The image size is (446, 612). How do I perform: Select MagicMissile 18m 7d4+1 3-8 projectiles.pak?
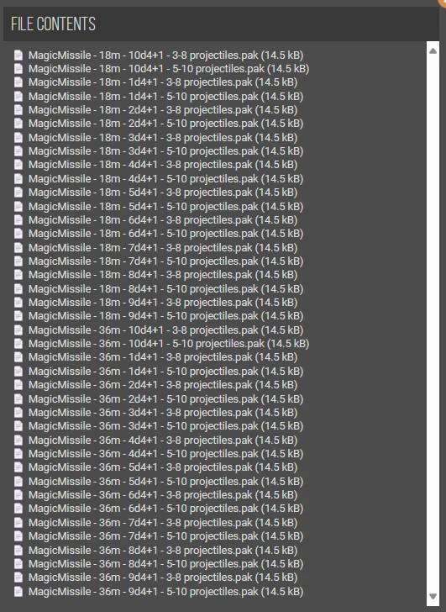(x=163, y=247)
